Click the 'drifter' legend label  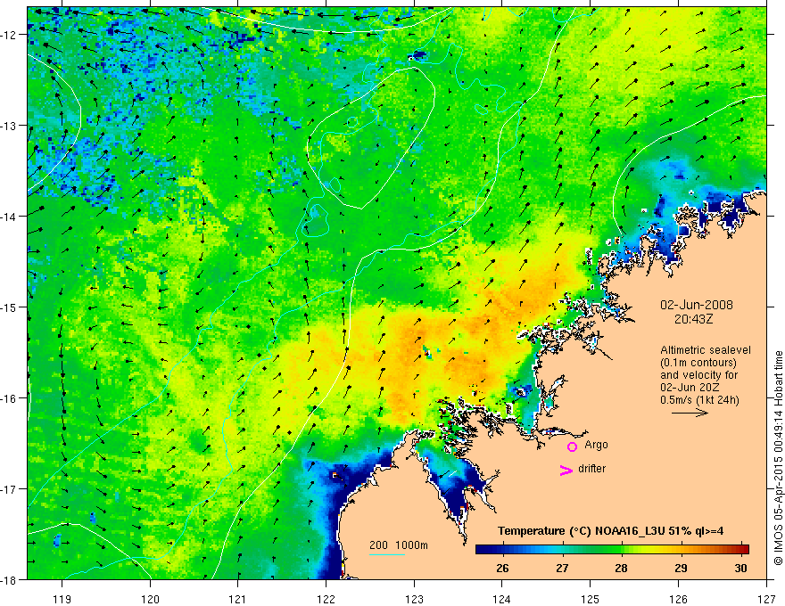pyautogui.click(x=591, y=469)
